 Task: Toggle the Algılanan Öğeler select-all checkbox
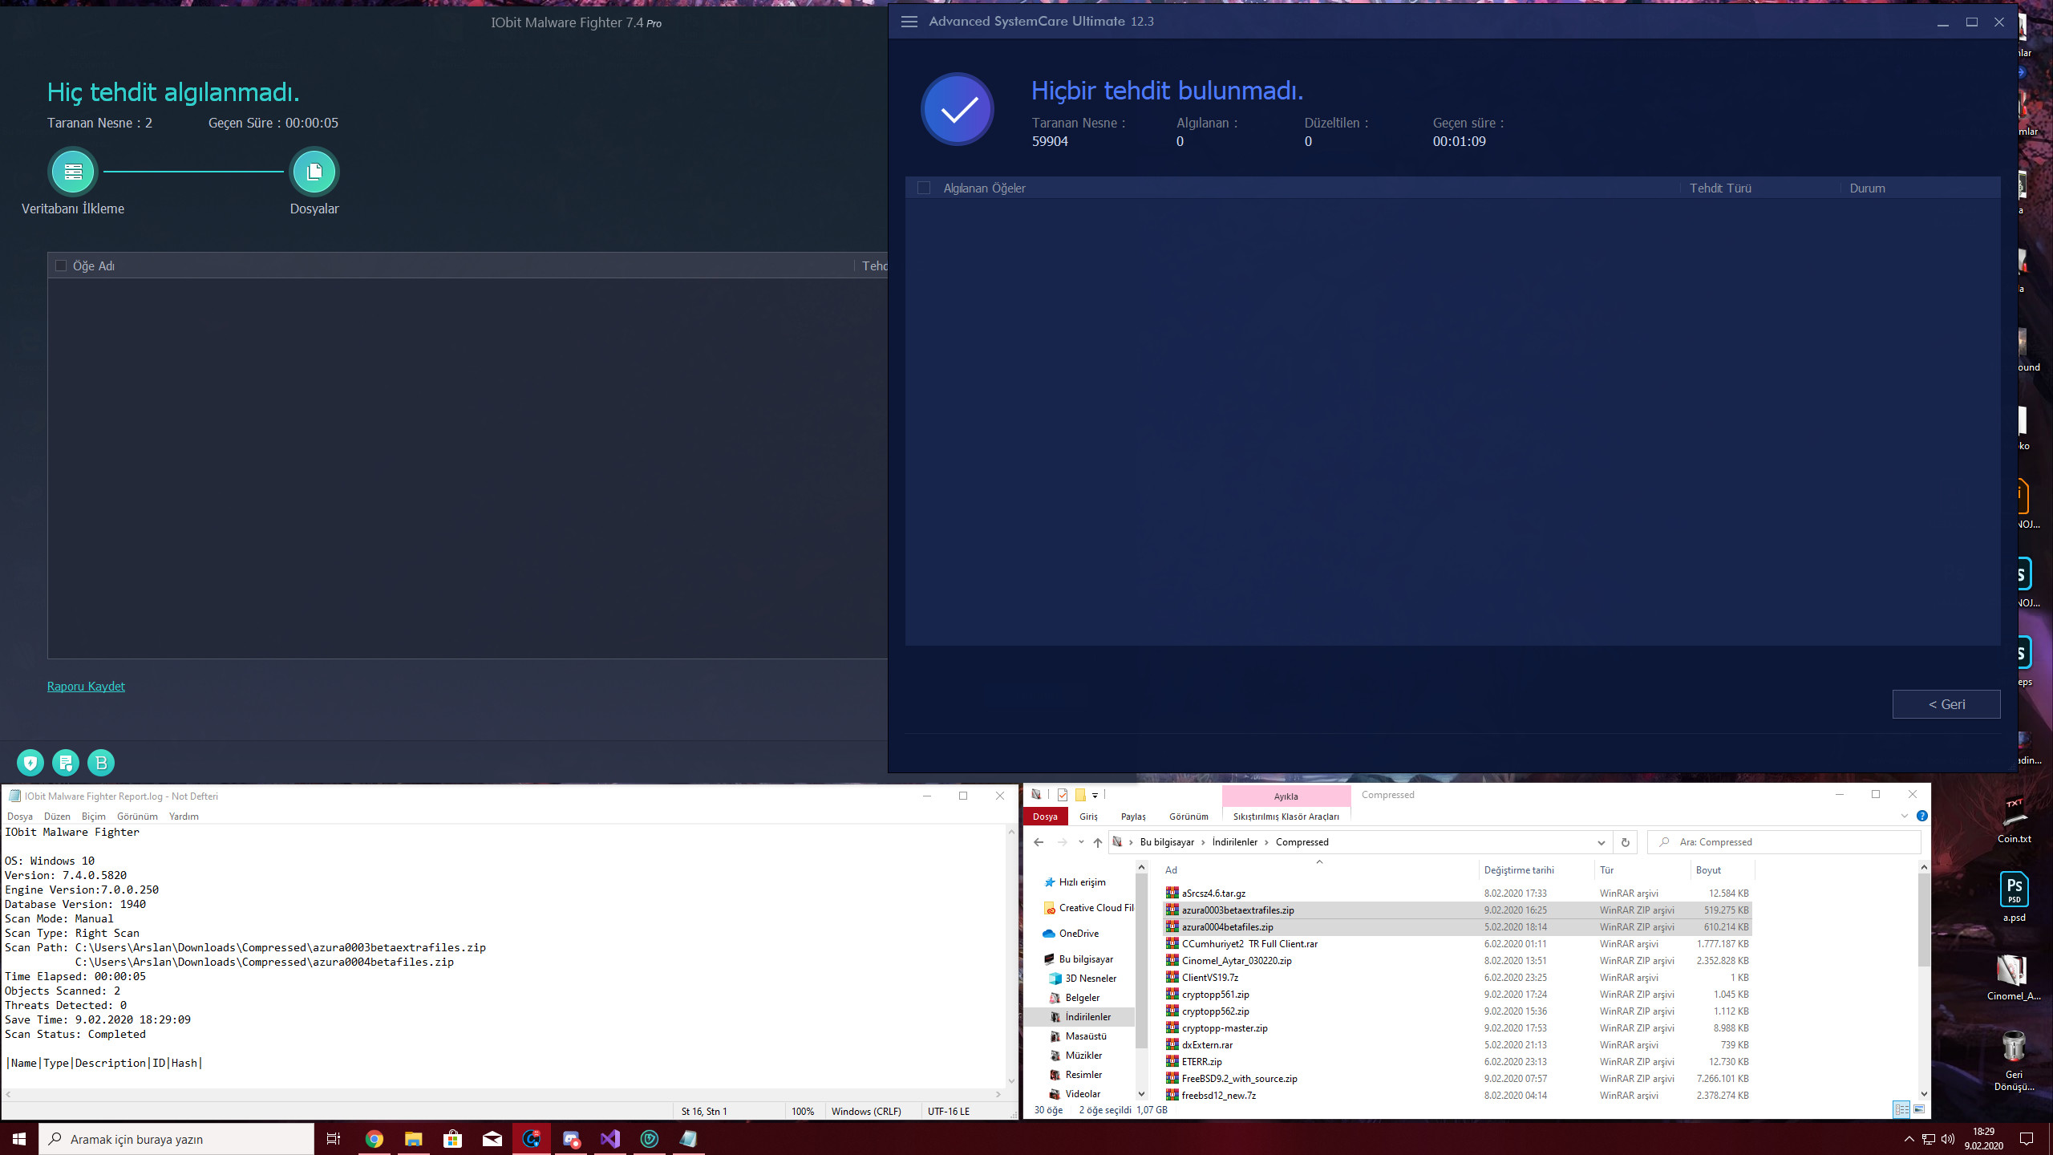924,188
